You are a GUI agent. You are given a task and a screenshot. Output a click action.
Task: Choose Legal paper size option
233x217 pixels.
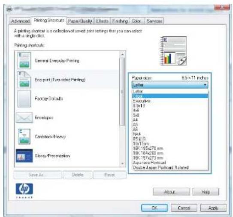pyautogui.click(x=170, y=96)
